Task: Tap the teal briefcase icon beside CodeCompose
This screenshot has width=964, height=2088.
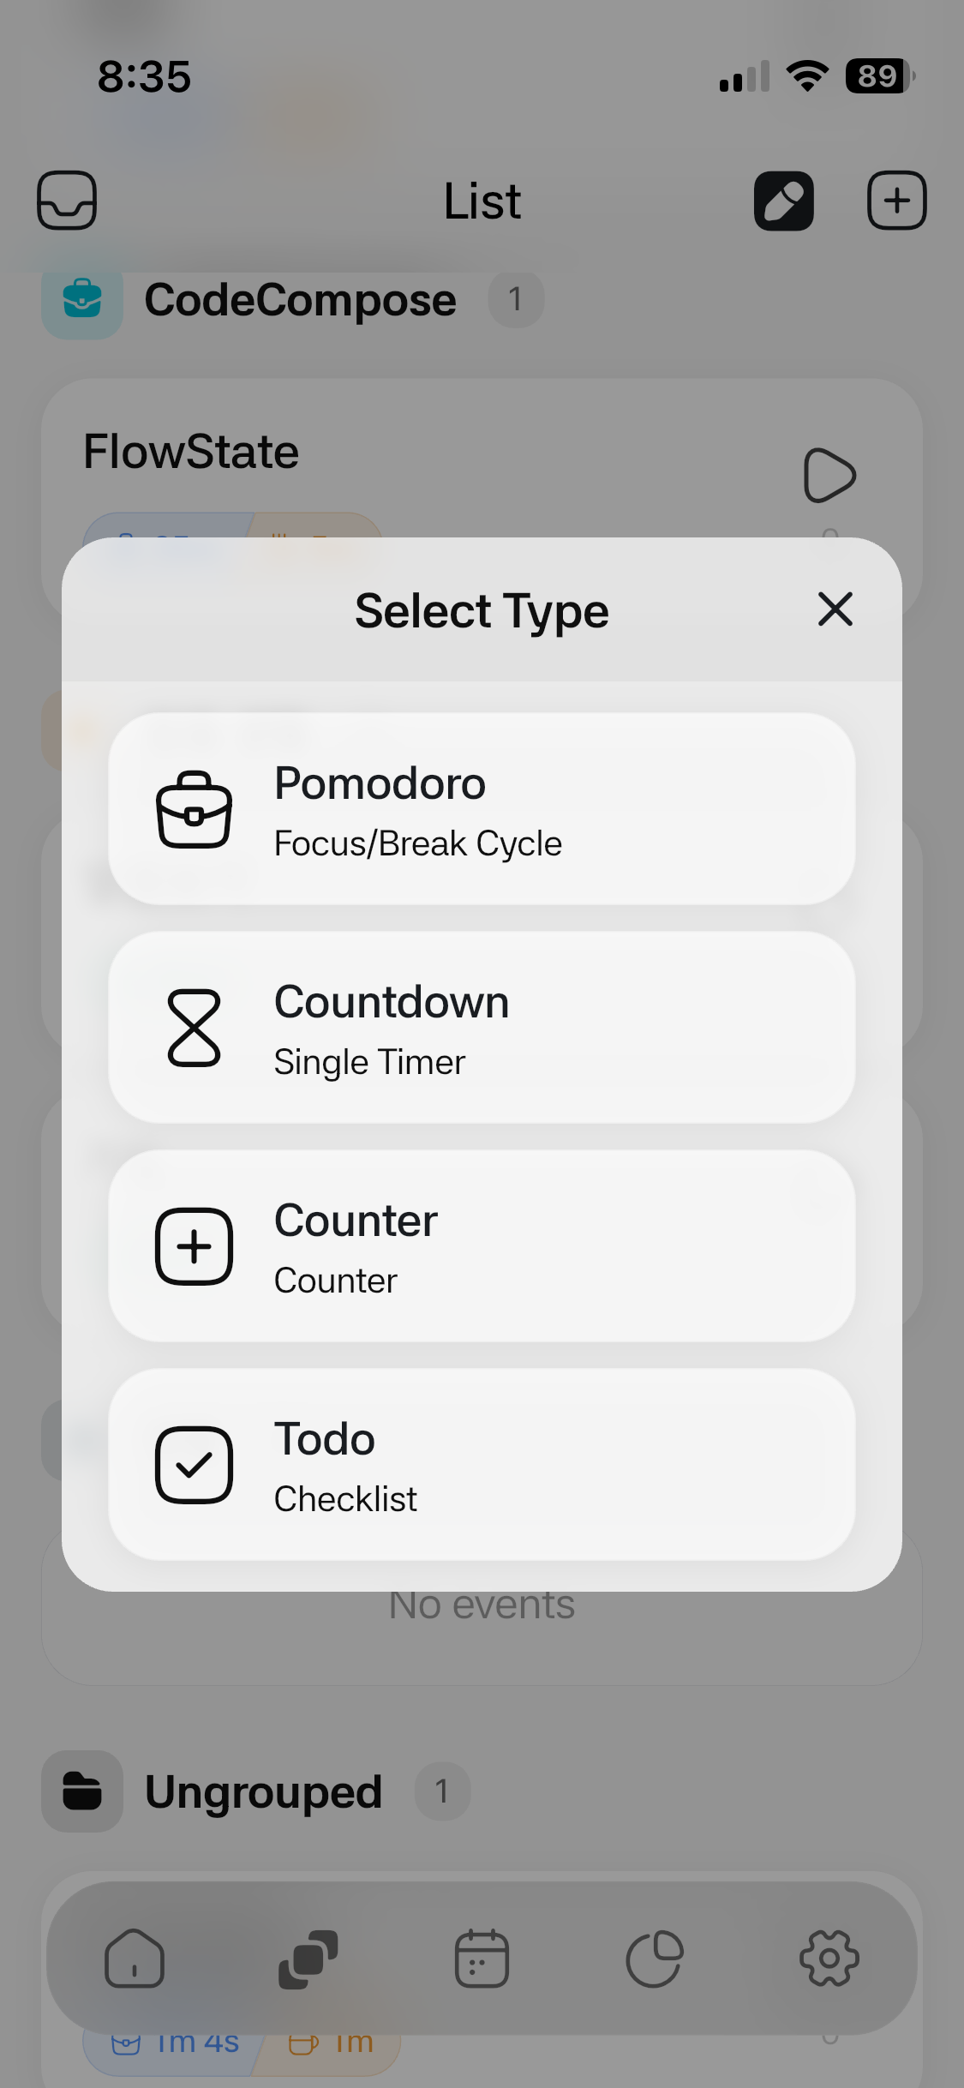Action: pos(81,300)
